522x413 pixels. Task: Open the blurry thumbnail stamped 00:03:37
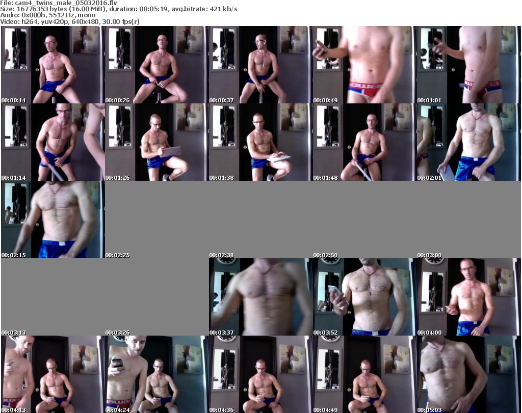point(260,297)
